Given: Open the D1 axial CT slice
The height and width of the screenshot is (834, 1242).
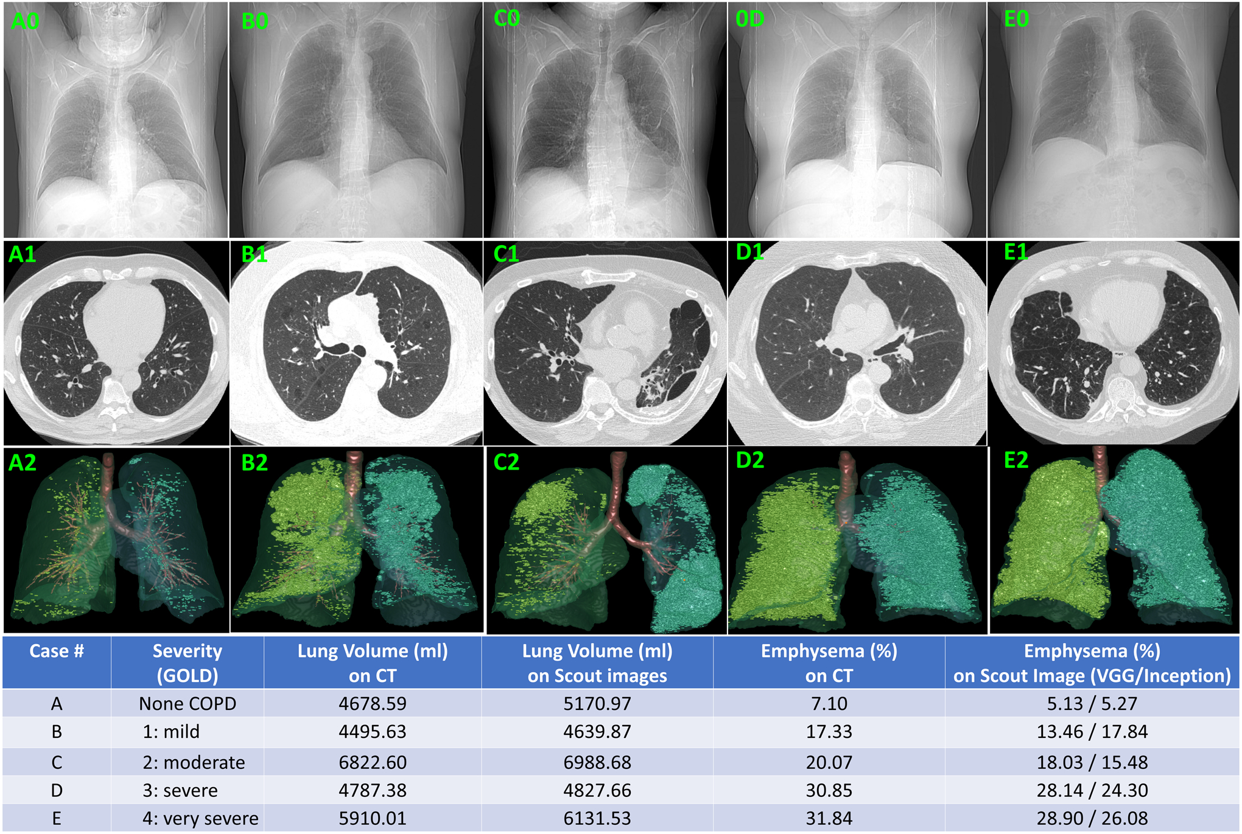Looking at the screenshot, I should [x=857, y=343].
